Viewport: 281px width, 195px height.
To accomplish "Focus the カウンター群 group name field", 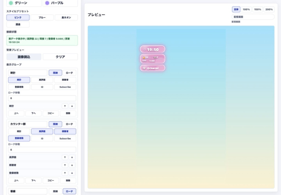I will [x=28, y=124].
